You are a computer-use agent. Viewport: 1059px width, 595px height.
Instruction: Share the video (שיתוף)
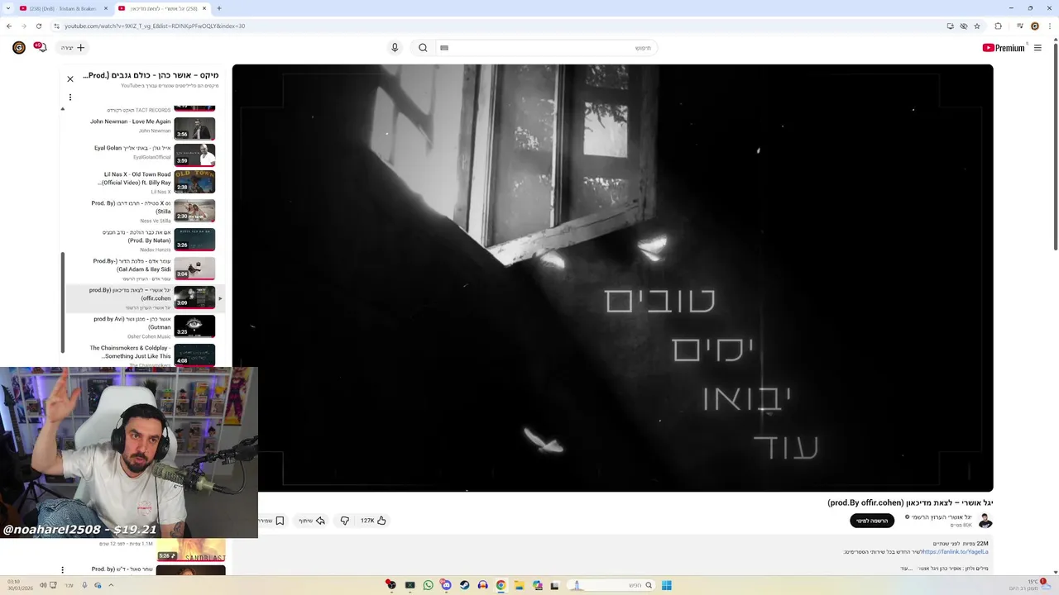pos(312,521)
